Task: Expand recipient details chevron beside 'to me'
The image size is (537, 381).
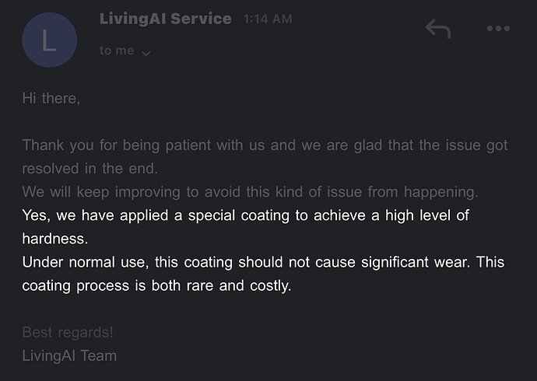Action: click(146, 54)
